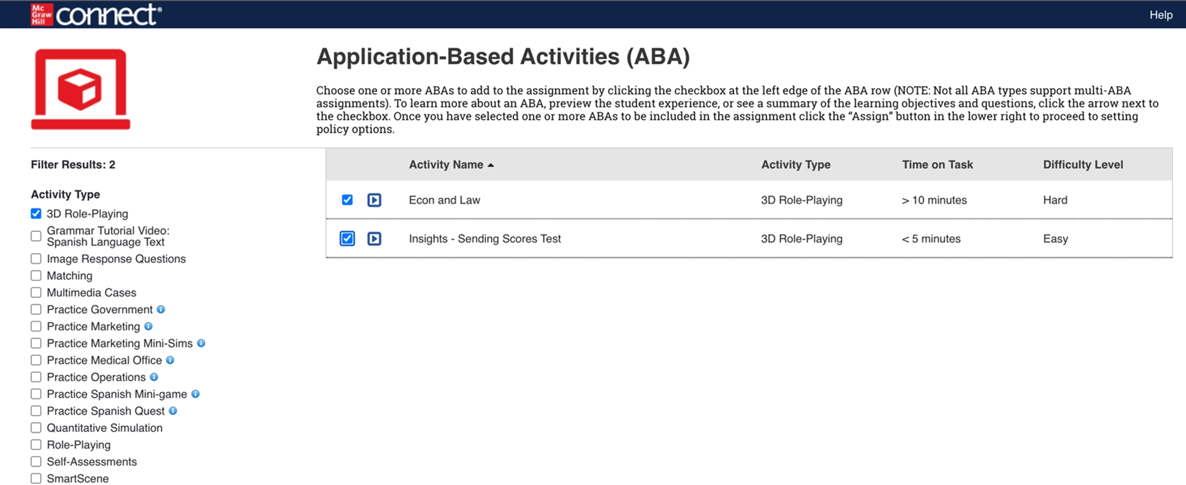Check the Practice Spanish Quest checkbox
The width and height of the screenshot is (1186, 485).
point(36,411)
